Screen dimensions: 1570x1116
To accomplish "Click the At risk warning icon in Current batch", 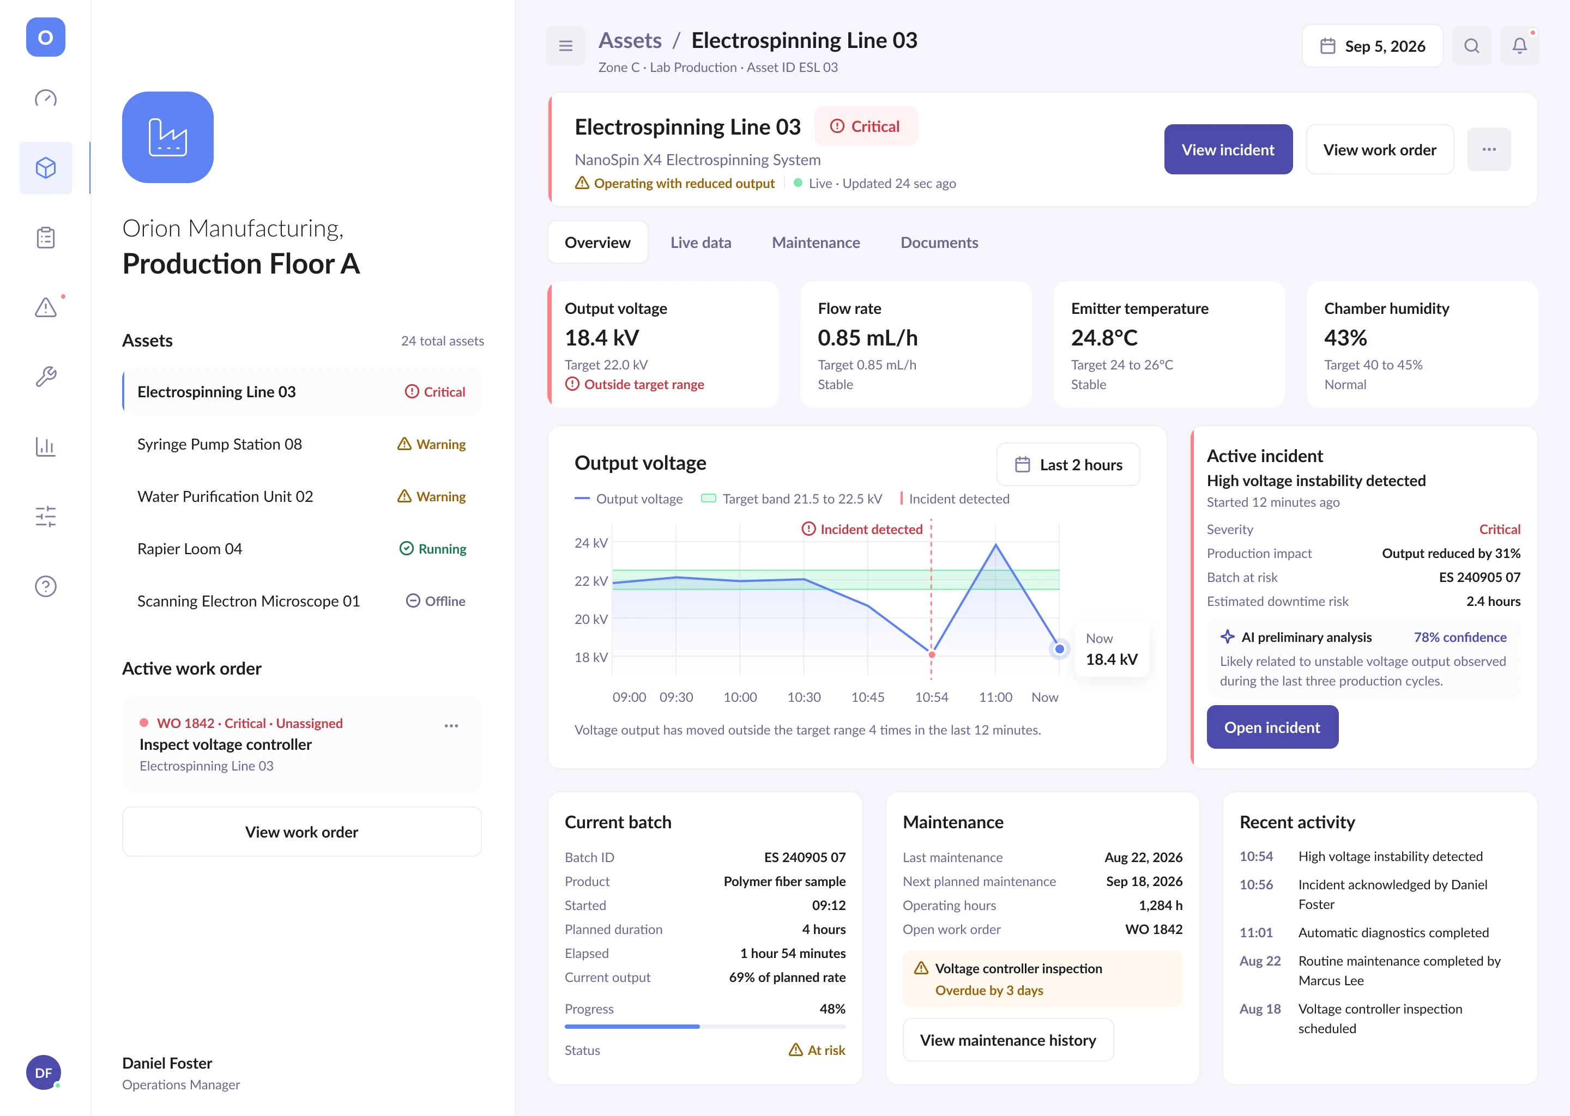I will click(x=795, y=1050).
